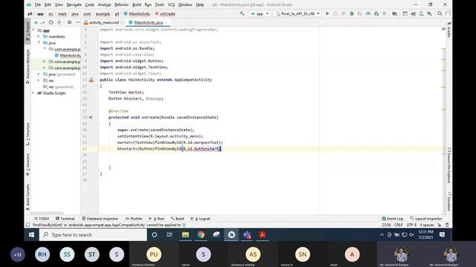Collapse the first com.example.p package
This screenshot has height=267, width=476.
(45, 49)
